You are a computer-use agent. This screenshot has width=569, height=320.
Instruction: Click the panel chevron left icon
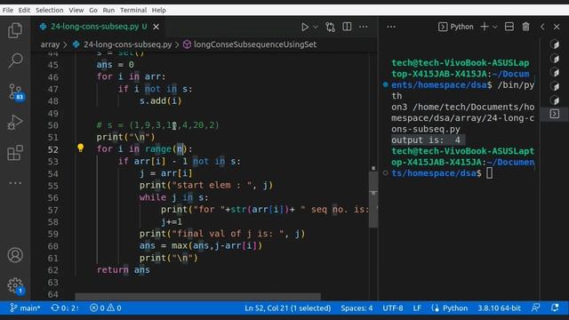[542, 27]
